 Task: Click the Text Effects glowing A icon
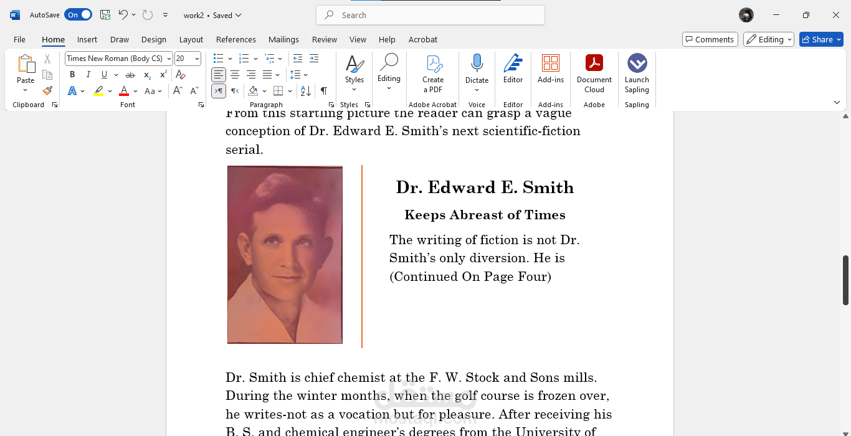point(72,91)
